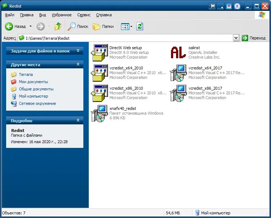
Task: Click the roll-up double-chevron title bar icon
Action: [237, 7]
